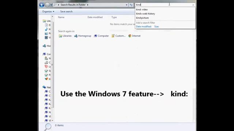Screen dimensions: 234x131
Task: Select Computer in the navigation pane
Action: [x=47, y=54]
